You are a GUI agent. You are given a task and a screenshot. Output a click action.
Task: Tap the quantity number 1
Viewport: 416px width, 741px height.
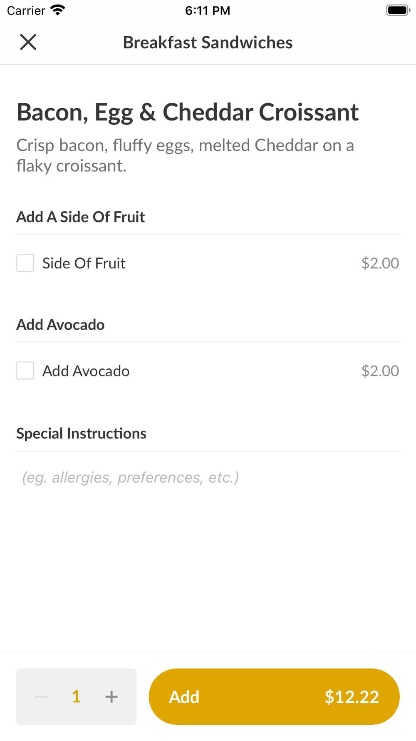(76, 696)
